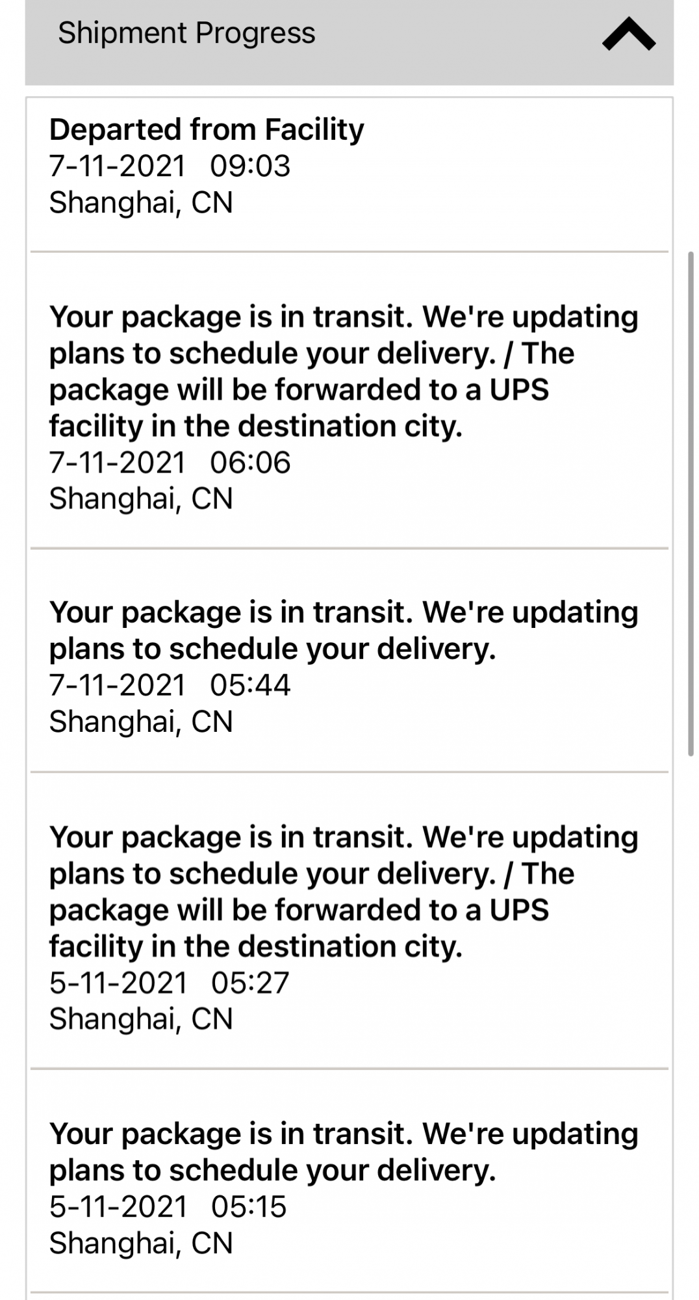The image size is (699, 1300).
Task: Select the in-transit message above 05:27
Action: [344, 891]
